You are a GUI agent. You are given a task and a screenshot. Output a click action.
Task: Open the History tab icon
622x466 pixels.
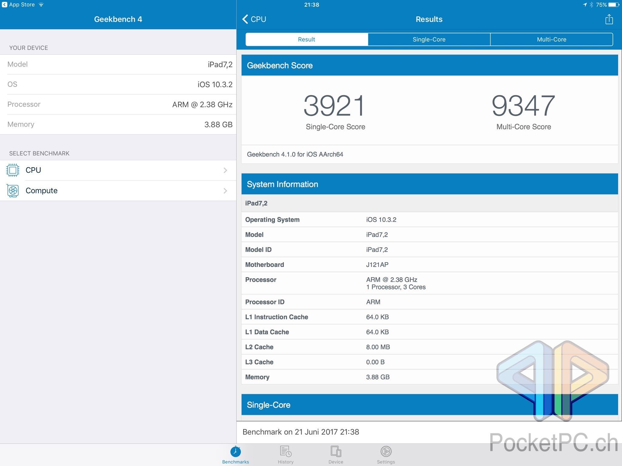[286, 451]
